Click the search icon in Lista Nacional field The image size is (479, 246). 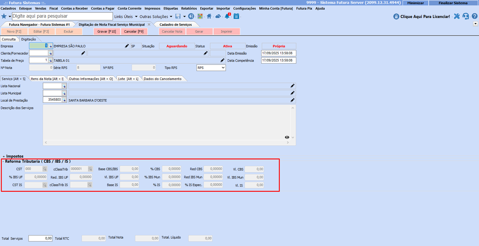click(64, 86)
